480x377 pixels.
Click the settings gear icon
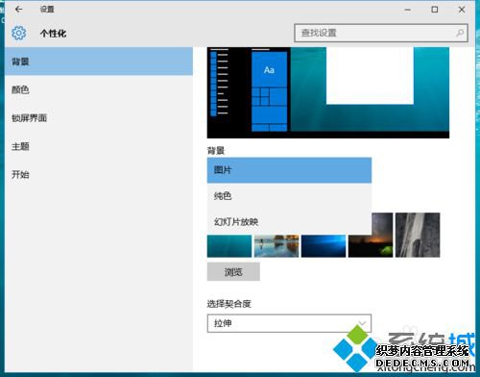(19, 33)
